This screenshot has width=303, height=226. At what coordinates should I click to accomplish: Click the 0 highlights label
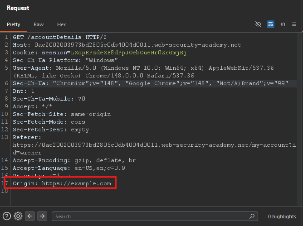point(282,216)
